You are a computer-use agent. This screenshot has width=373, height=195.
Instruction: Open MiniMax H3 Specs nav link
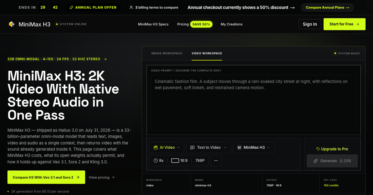coord(153,24)
